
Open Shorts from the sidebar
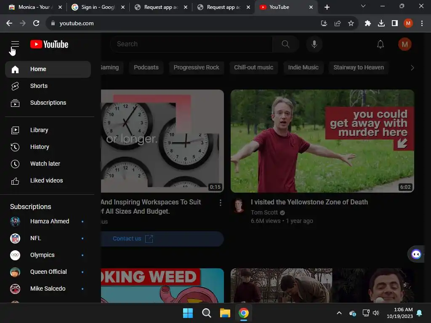click(48, 86)
